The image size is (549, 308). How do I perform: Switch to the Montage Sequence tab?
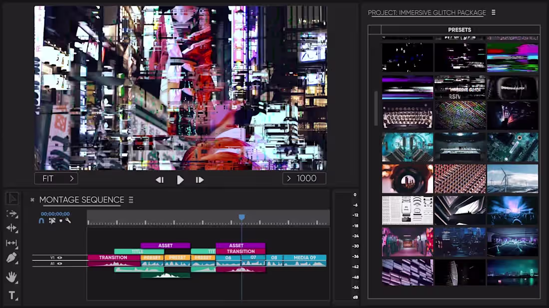tap(81, 199)
